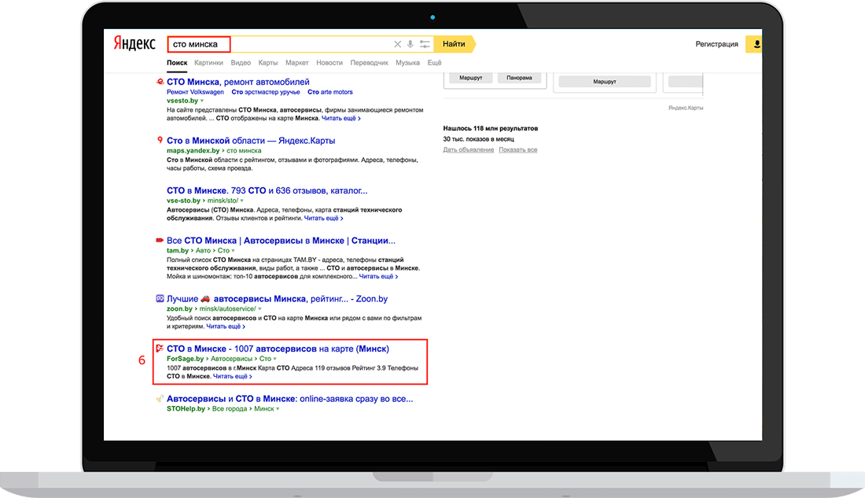Image resolution: width=865 pixels, height=498 pixels.
Task: Click the red favicon of the tam.by result
Action: coord(160,240)
